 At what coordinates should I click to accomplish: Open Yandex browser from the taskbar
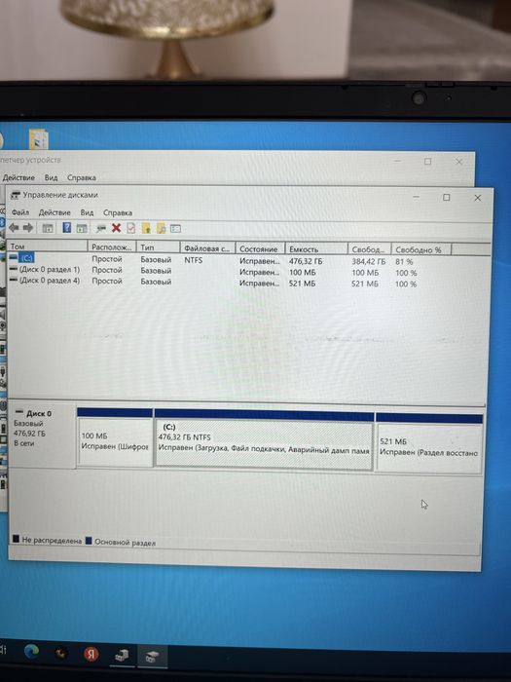[91, 654]
